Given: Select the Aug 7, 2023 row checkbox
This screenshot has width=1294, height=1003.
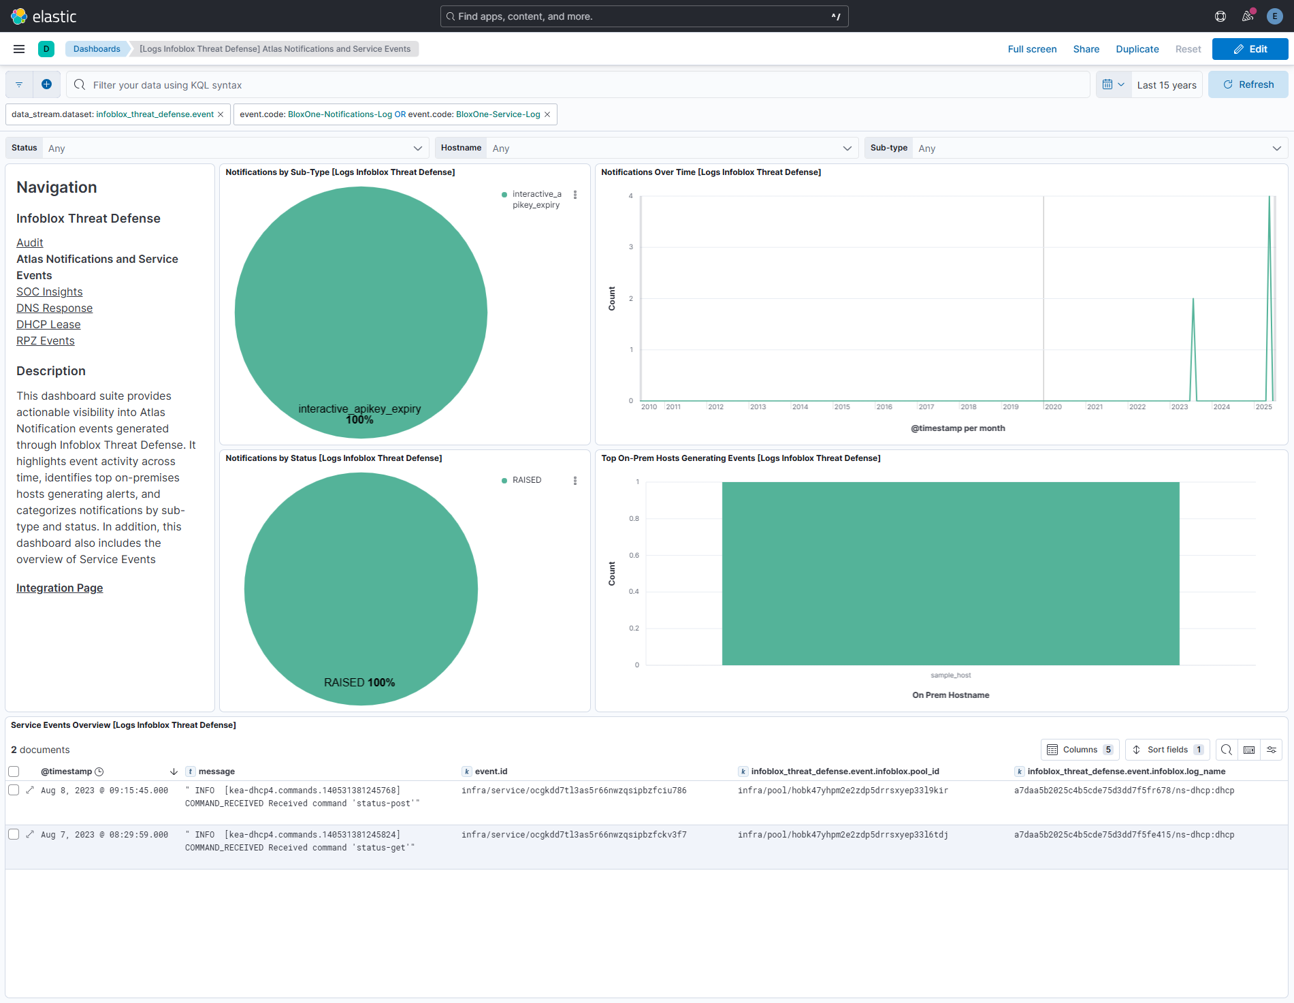Looking at the screenshot, I should pyautogui.click(x=14, y=834).
